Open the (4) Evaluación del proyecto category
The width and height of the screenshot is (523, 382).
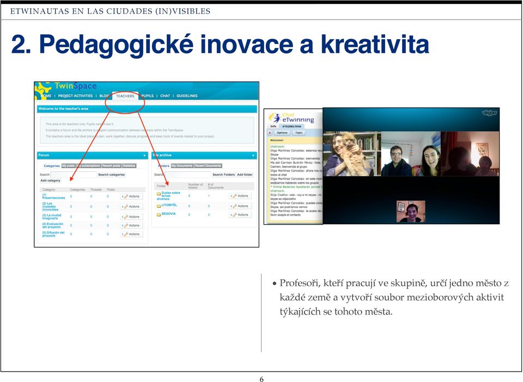click(52, 225)
